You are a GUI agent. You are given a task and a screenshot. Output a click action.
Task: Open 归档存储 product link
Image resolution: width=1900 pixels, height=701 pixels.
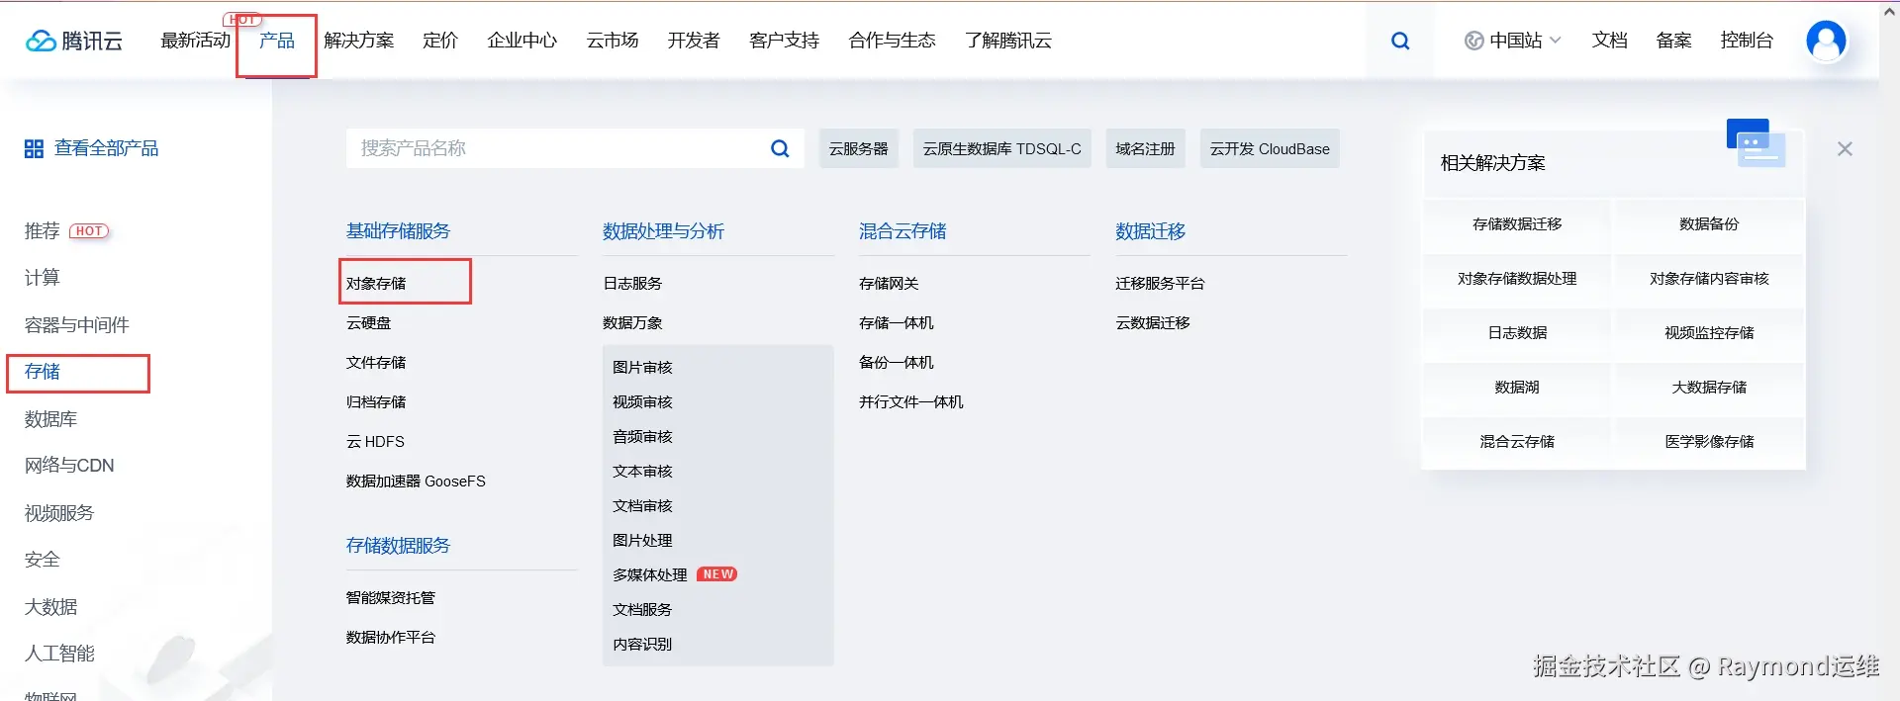click(376, 402)
